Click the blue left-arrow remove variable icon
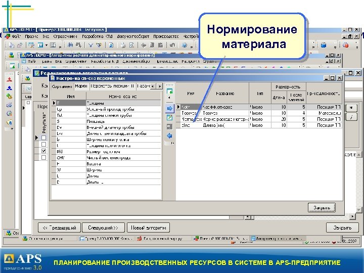 tap(170, 136)
